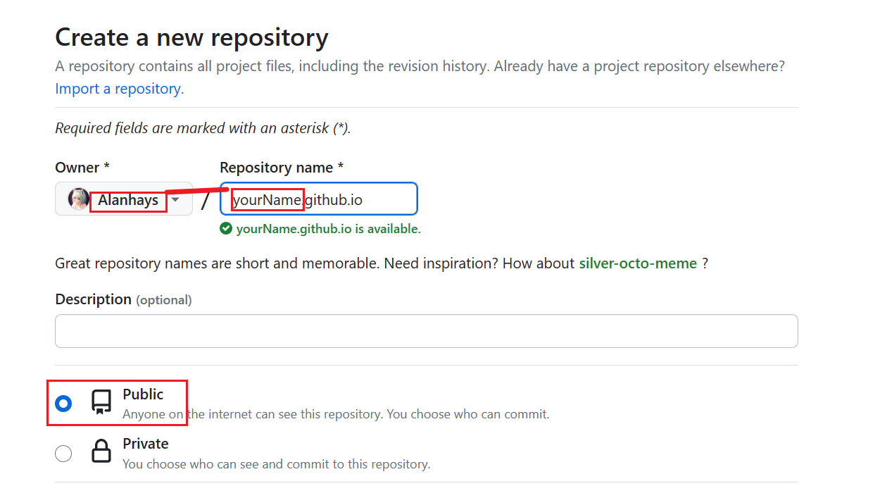Click the Private padlock icon
The width and height of the screenshot is (887, 486).
101,451
